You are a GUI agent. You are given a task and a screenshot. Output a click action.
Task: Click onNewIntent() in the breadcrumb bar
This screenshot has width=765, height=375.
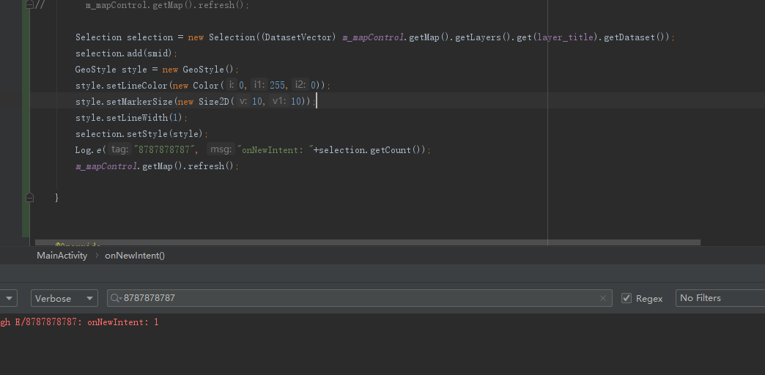coord(135,256)
